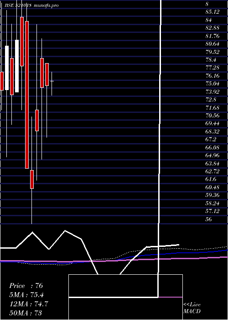Click the 78.4 price label
Screen dimensions: 228x320
click(211, 60)
